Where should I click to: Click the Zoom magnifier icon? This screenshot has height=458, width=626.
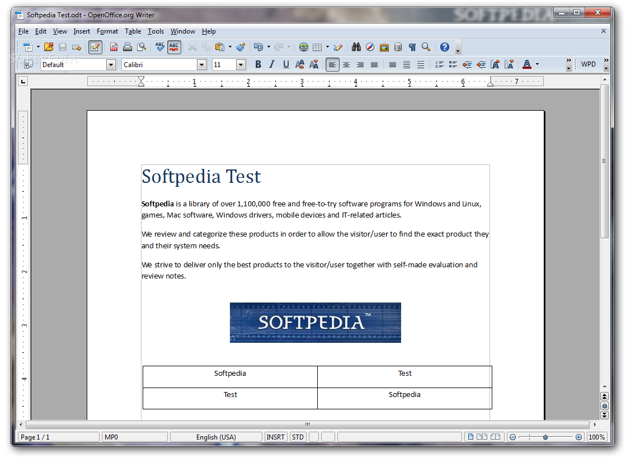tap(426, 47)
